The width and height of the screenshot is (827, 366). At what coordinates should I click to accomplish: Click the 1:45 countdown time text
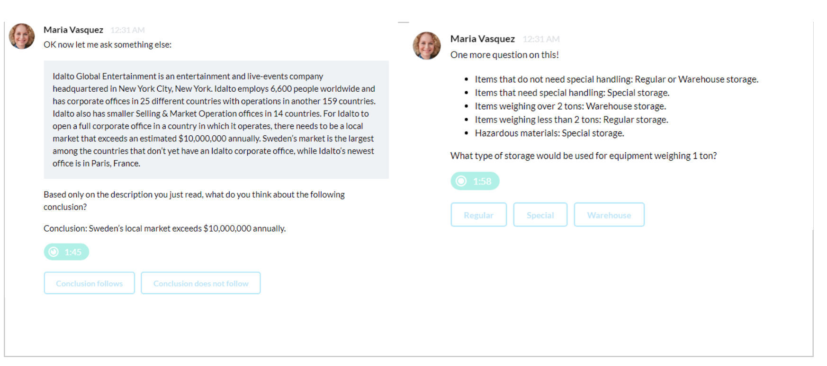(73, 252)
